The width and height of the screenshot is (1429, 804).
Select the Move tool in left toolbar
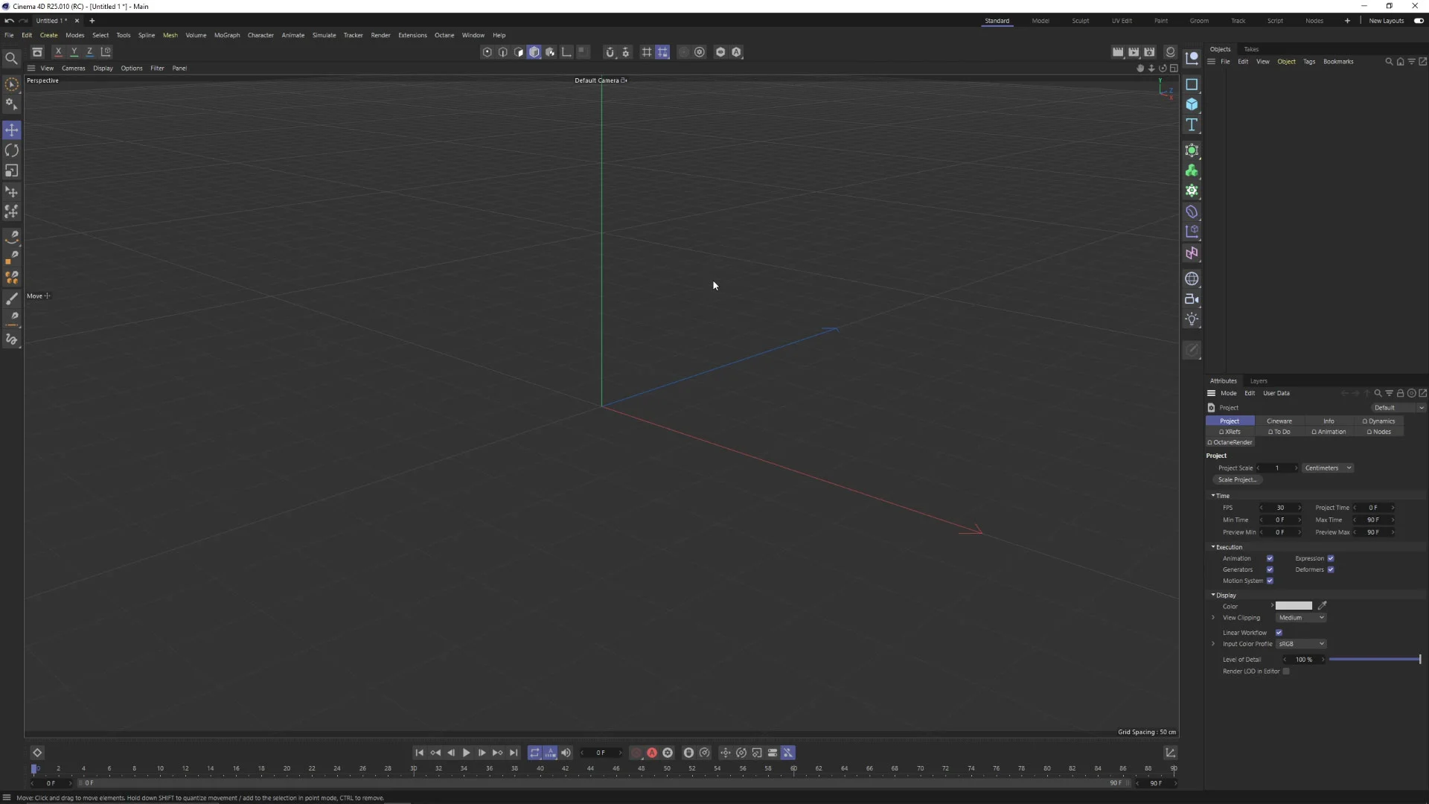click(11, 130)
